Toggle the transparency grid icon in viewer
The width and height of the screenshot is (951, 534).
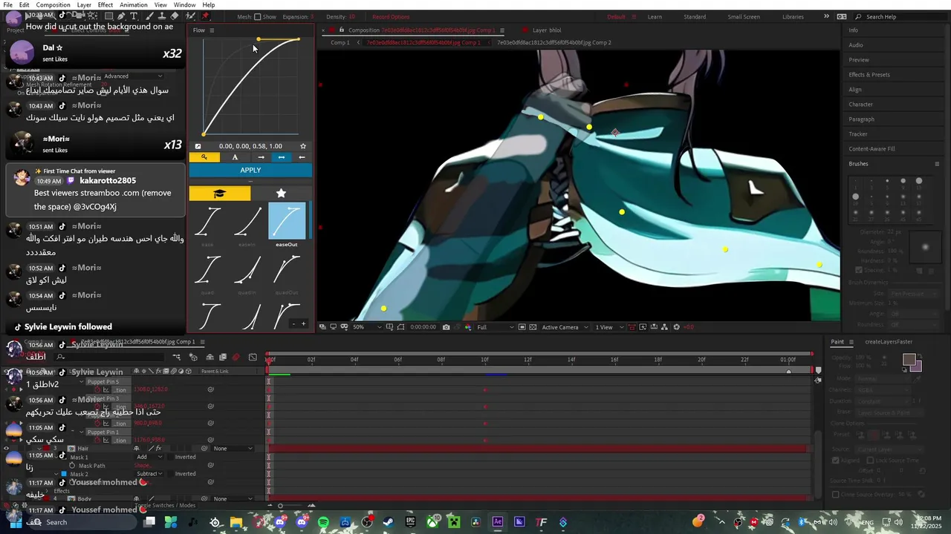point(533,327)
